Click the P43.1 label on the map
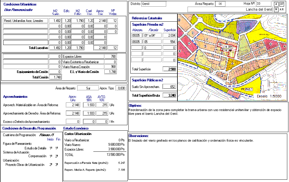This screenshot has height=182, width=289. tap(249, 89)
